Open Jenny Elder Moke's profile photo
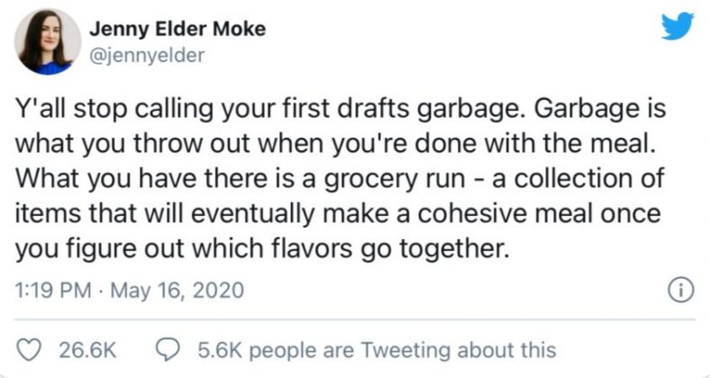 (43, 42)
